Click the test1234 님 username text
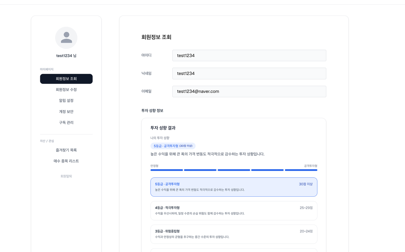The image size is (405, 252). click(66, 56)
